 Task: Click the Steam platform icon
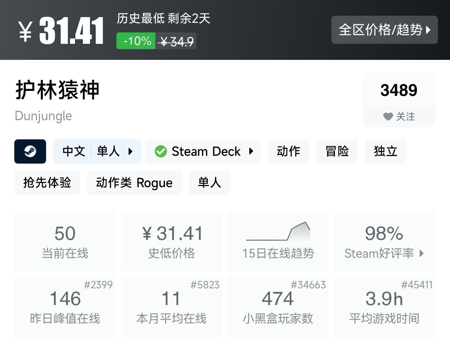[30, 151]
